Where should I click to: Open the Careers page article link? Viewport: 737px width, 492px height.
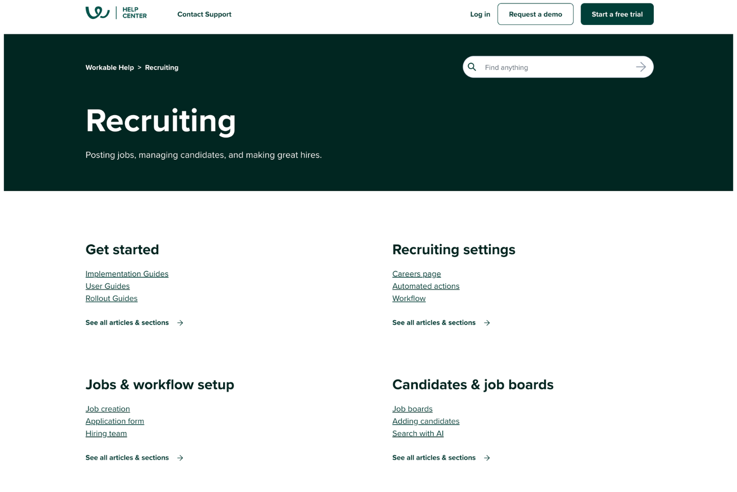click(416, 274)
